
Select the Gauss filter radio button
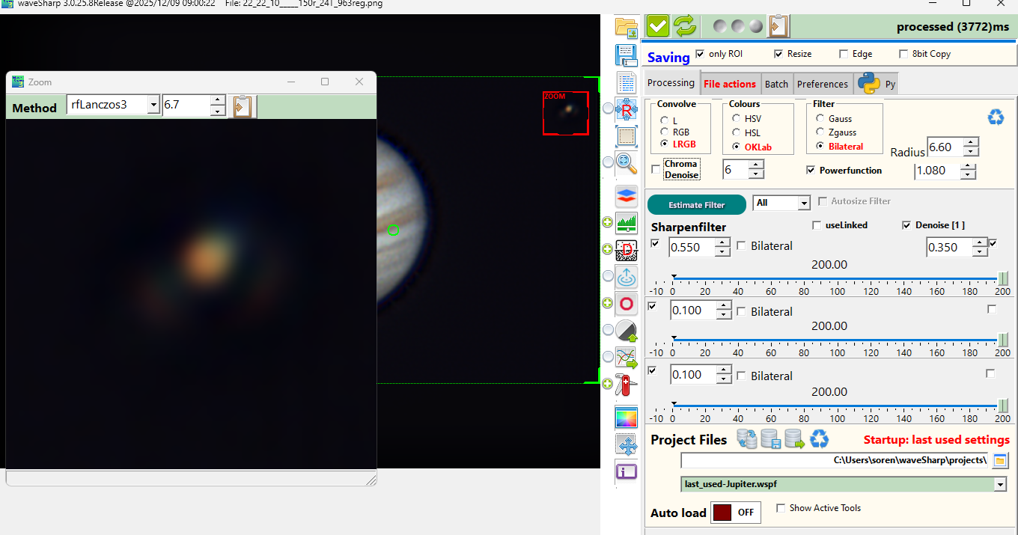coord(821,119)
